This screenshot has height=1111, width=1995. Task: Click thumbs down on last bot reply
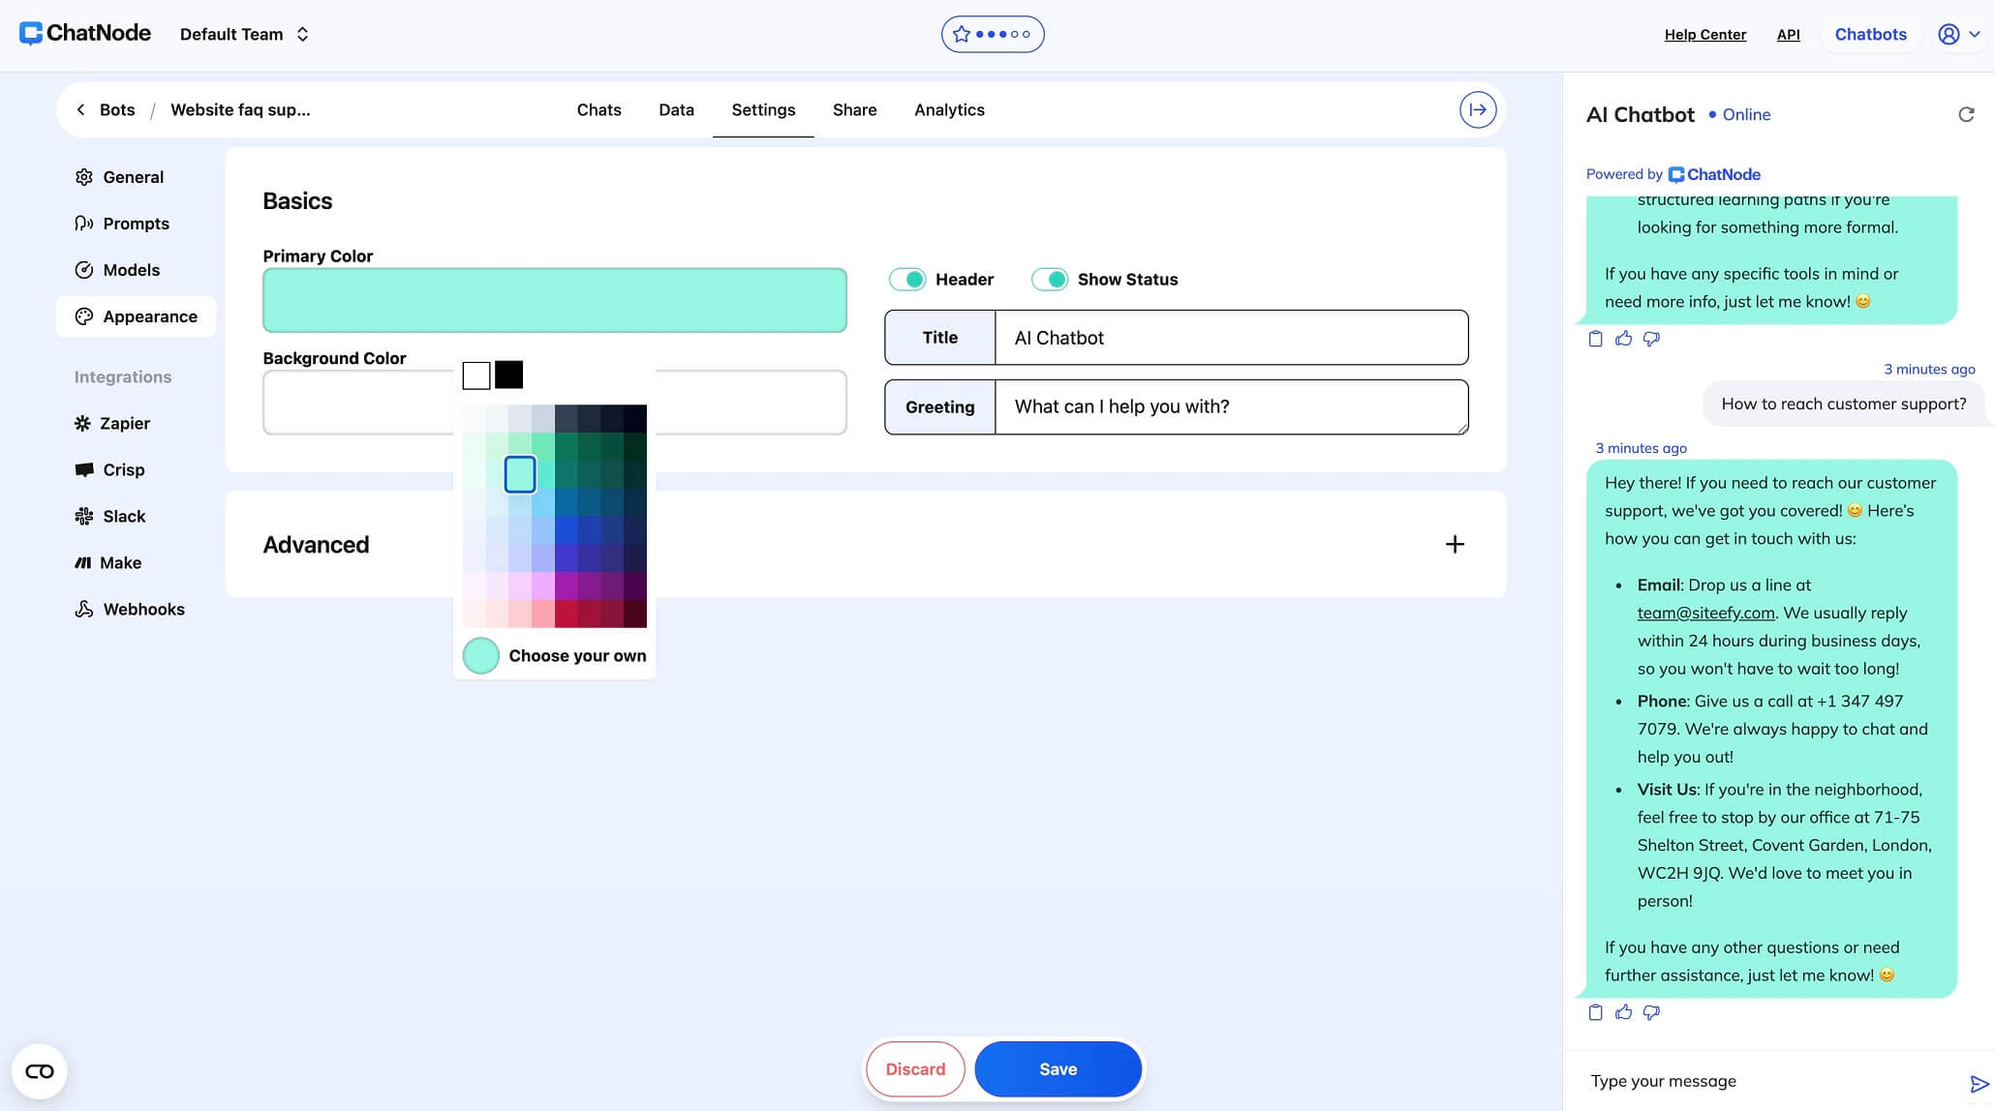coord(1652,1012)
